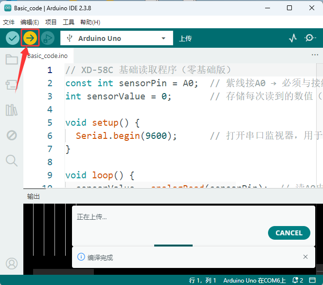Click the void setup() code line
Viewport: 323px width, 285px height.
click(103, 123)
